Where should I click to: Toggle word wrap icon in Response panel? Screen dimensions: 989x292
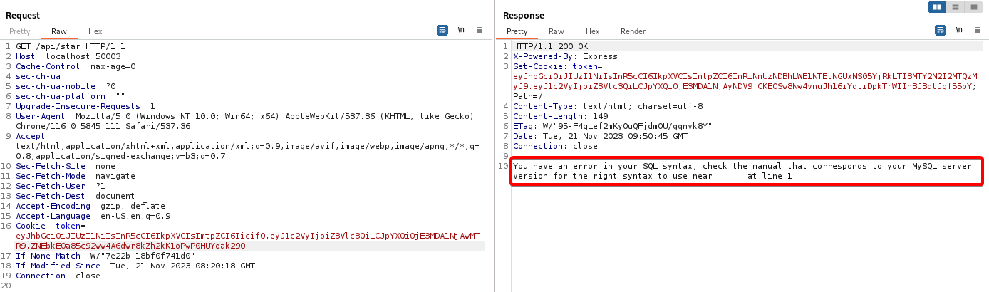941,30
